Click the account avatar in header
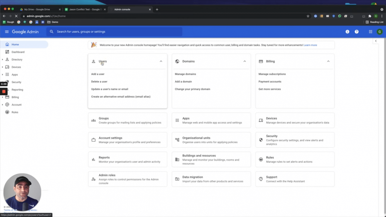This screenshot has width=386, height=217. pos(380,31)
